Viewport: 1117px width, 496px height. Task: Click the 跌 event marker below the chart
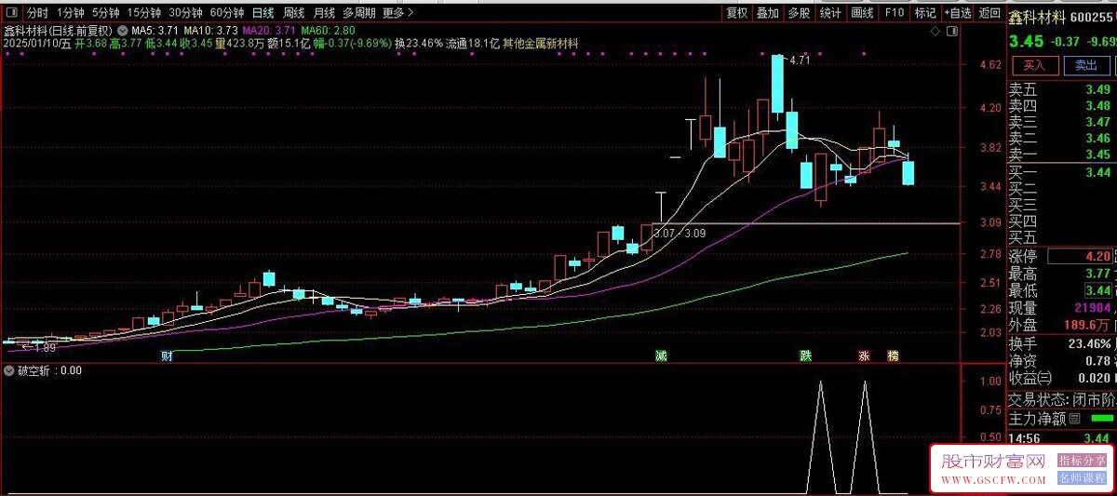804,355
